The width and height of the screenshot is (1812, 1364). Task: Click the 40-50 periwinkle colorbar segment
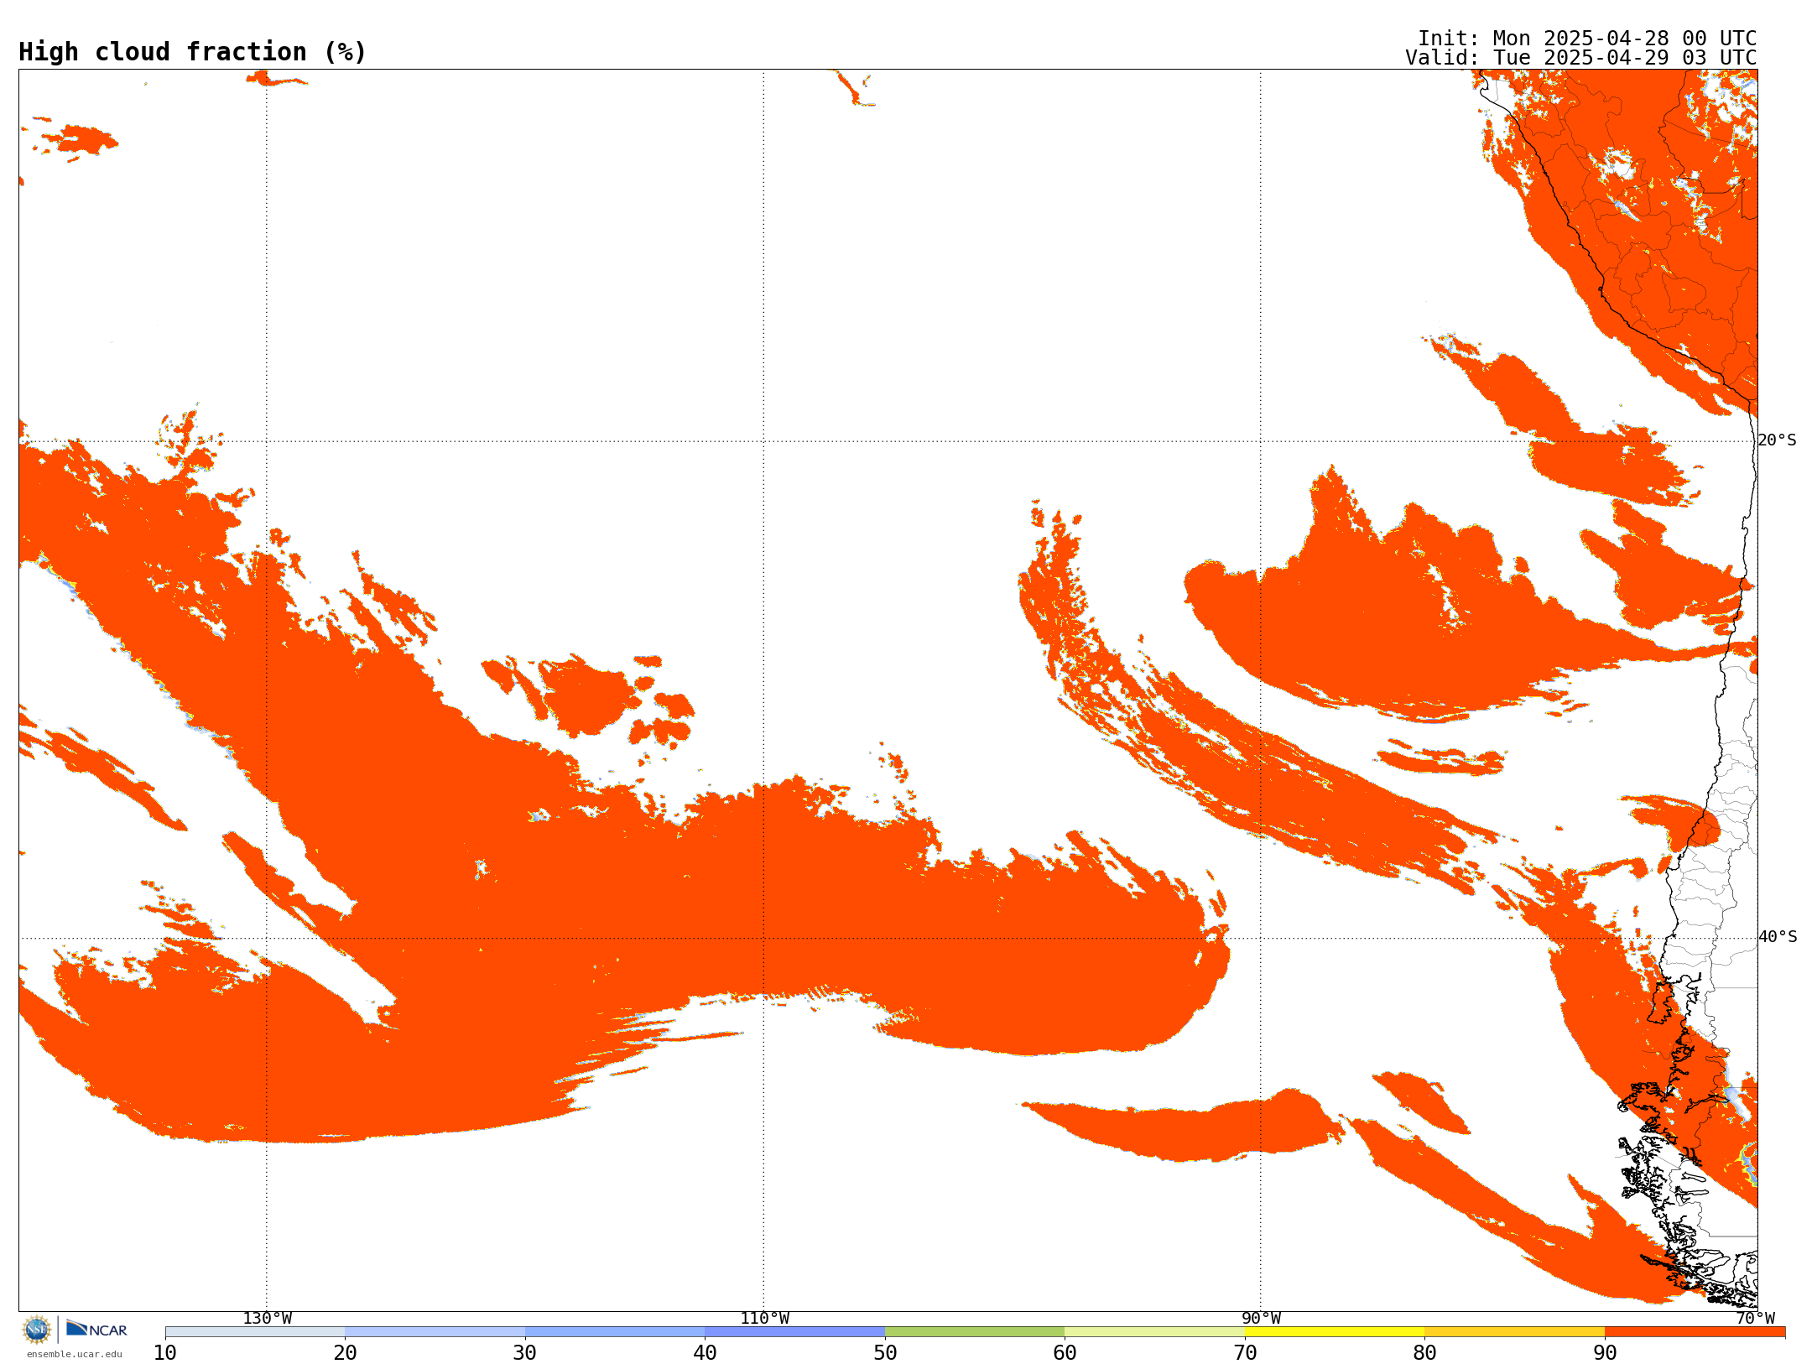point(794,1332)
